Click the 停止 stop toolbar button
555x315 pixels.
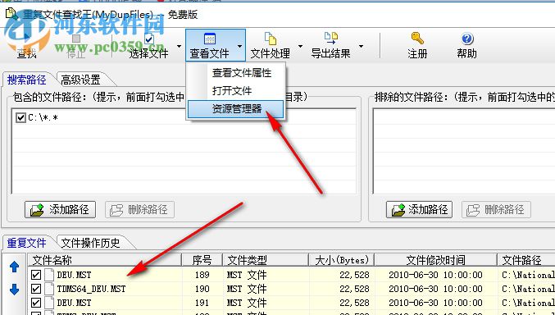click(x=76, y=45)
